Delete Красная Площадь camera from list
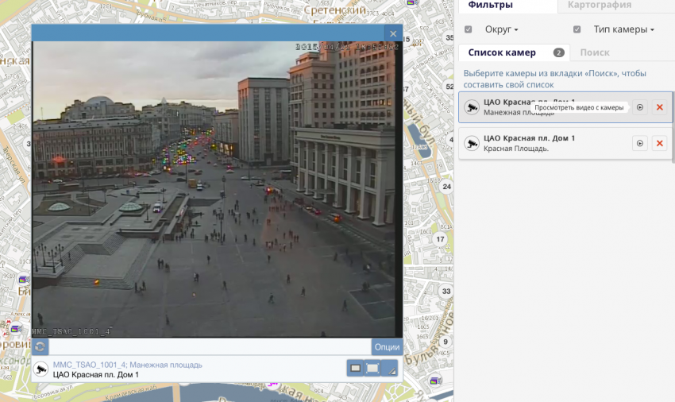675x402 pixels. (x=659, y=143)
